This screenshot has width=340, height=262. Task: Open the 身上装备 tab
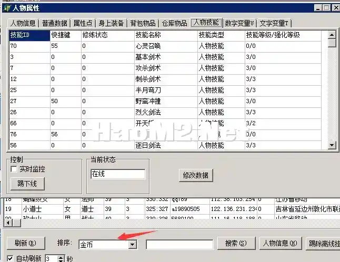(111, 23)
